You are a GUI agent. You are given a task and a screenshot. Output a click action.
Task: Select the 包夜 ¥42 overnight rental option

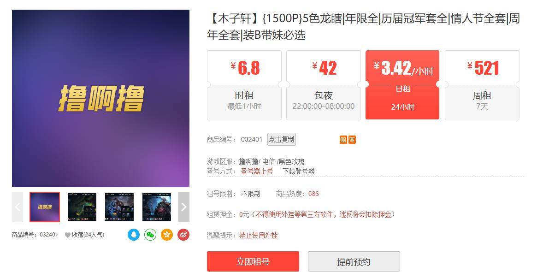pyautogui.click(x=324, y=85)
